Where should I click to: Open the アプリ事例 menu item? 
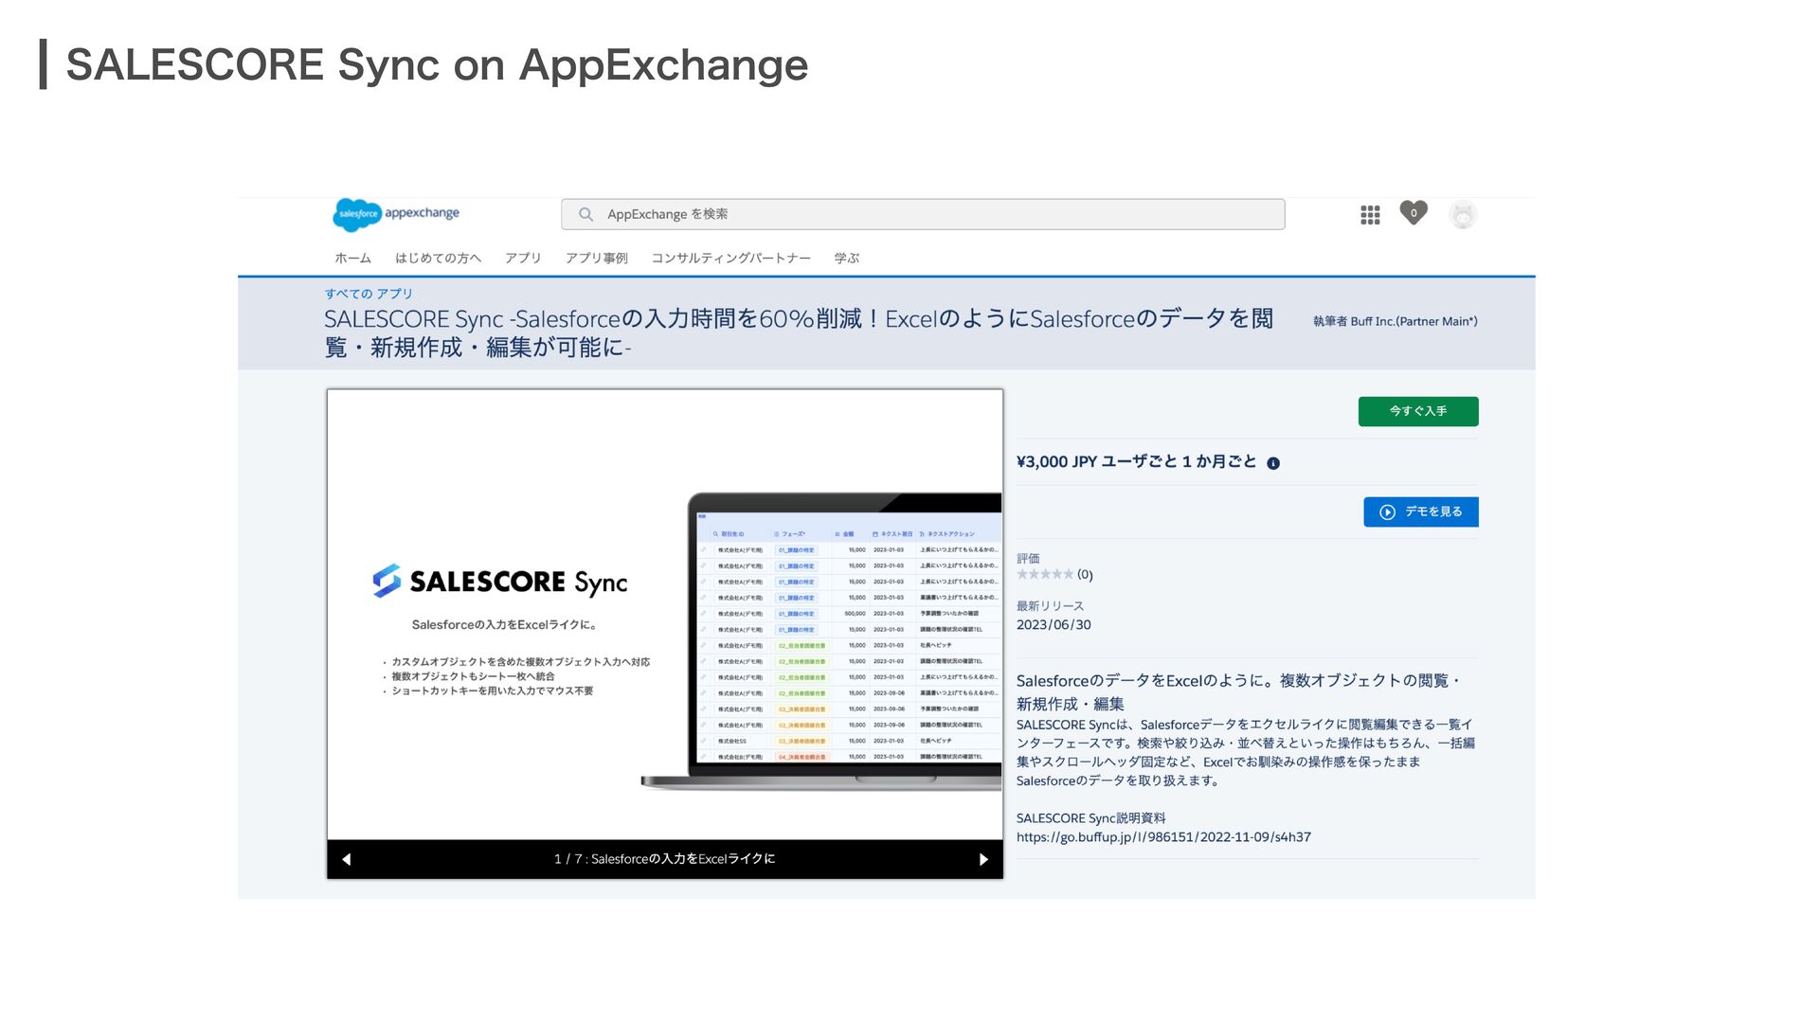click(x=597, y=258)
